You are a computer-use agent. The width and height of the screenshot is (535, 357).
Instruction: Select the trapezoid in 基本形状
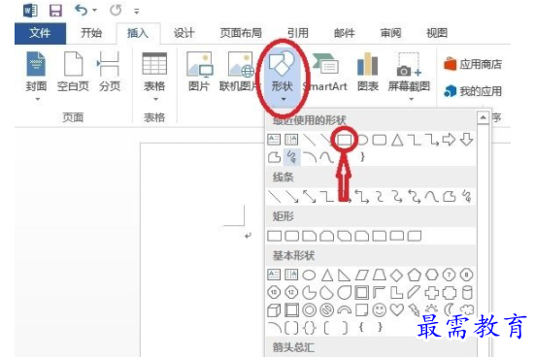pos(380,275)
